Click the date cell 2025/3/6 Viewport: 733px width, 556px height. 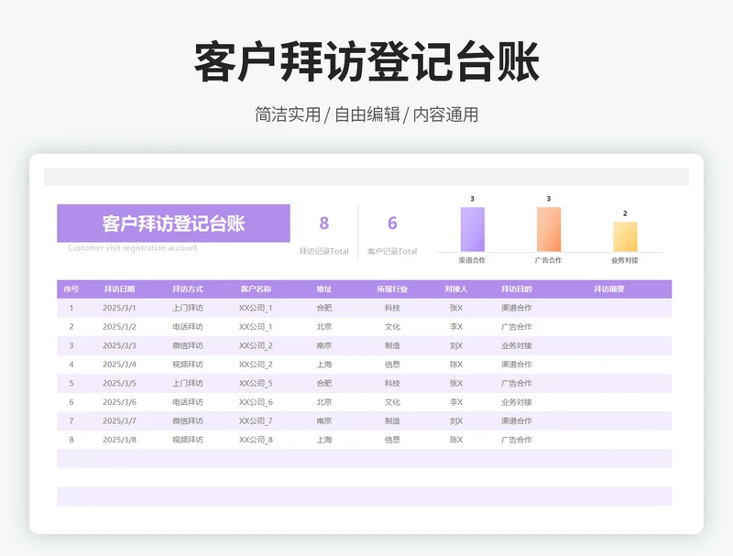tap(119, 402)
